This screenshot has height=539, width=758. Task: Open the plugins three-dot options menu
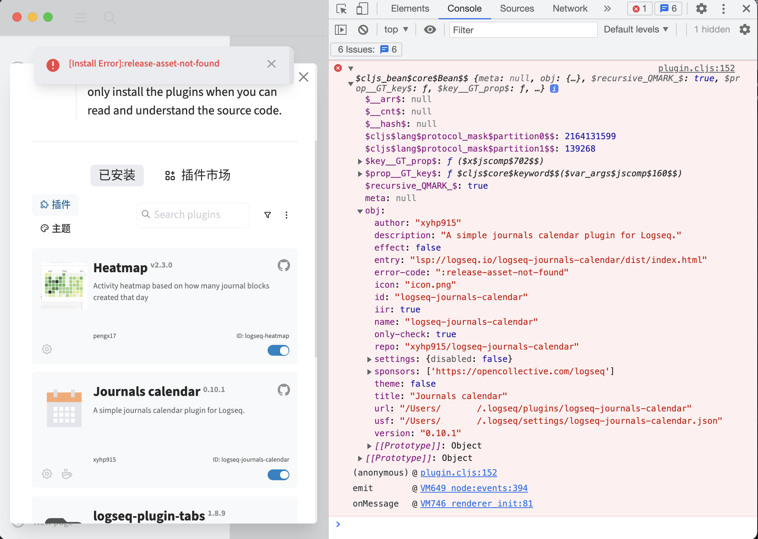(286, 215)
